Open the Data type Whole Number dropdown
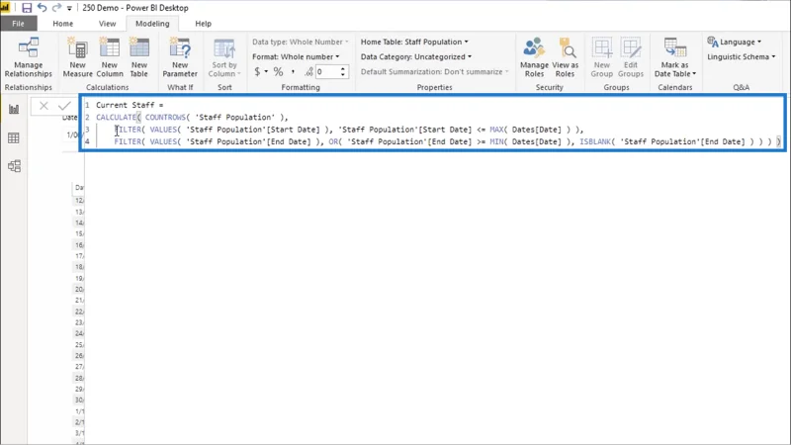This screenshot has width=791, height=445. pos(301,42)
